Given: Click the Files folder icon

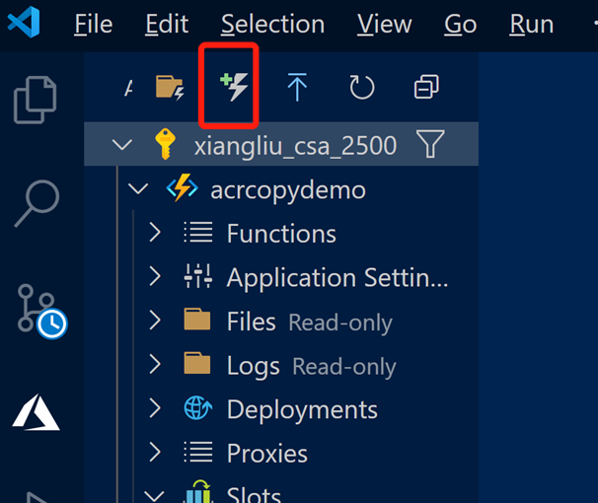Looking at the screenshot, I should pyautogui.click(x=197, y=319).
